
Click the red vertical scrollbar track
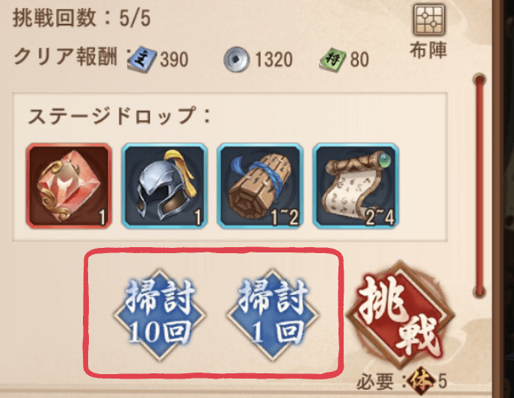click(x=480, y=185)
